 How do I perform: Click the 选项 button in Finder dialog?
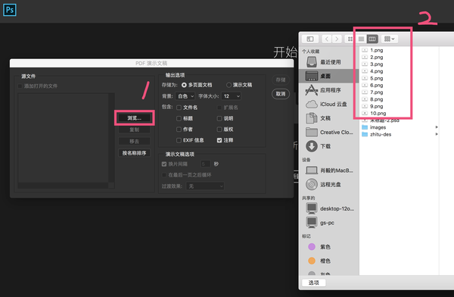(x=313, y=283)
